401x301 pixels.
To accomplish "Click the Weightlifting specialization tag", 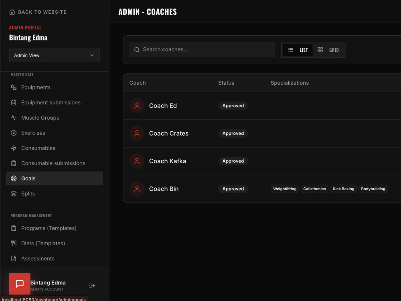I will (285, 189).
